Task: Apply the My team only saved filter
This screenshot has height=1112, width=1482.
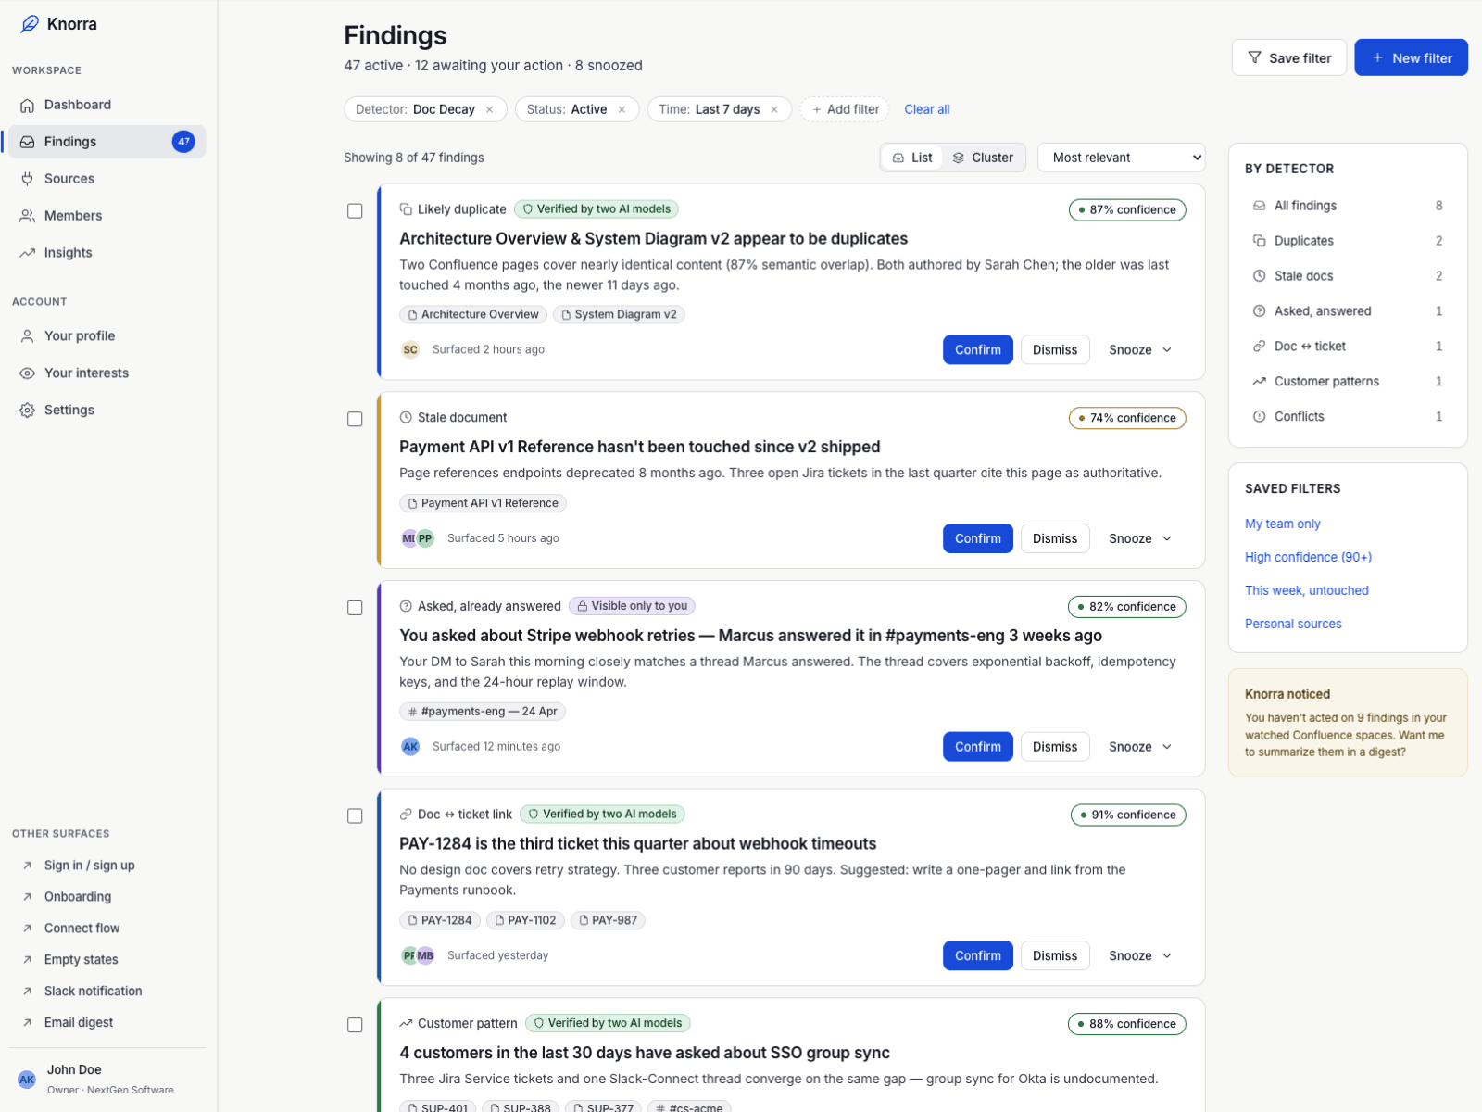Action: [x=1282, y=524]
